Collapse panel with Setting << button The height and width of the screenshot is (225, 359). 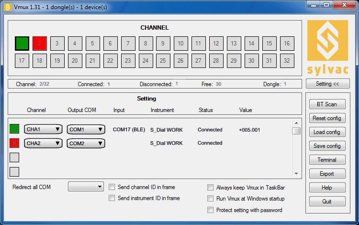pyautogui.click(x=327, y=84)
